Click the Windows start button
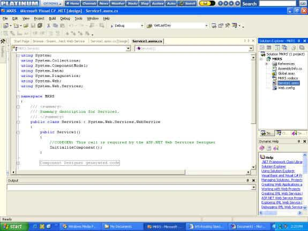Viewport: 308px width, 231px height. (x=13, y=227)
